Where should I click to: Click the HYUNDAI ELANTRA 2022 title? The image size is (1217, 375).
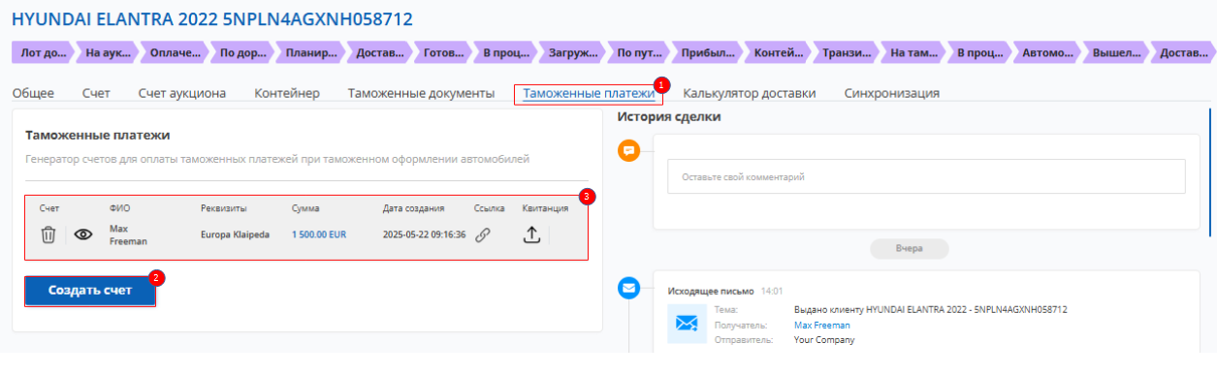click(212, 18)
